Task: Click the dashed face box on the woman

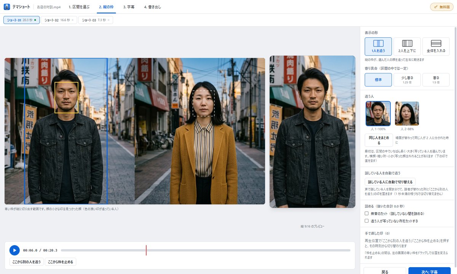Action: 204,103
